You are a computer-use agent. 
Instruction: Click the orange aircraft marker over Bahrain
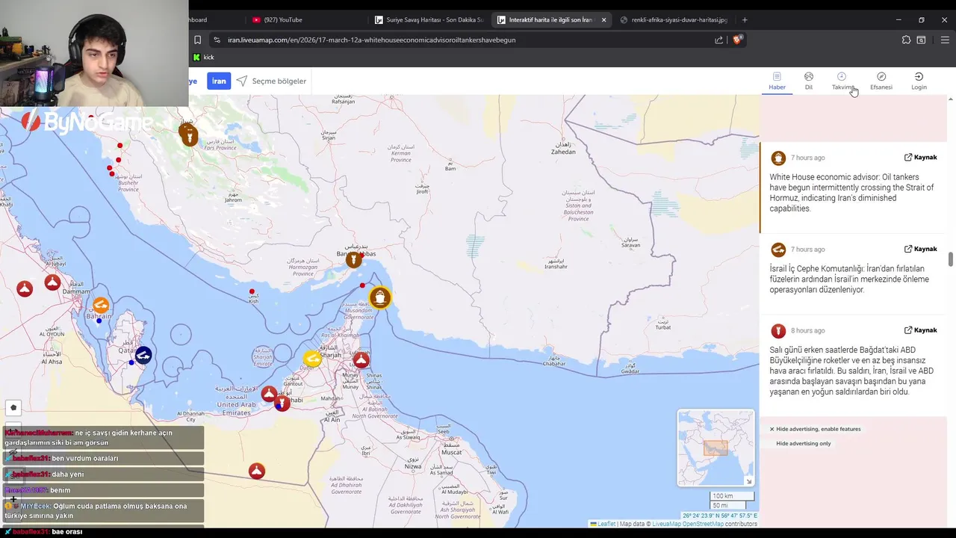pyautogui.click(x=100, y=305)
